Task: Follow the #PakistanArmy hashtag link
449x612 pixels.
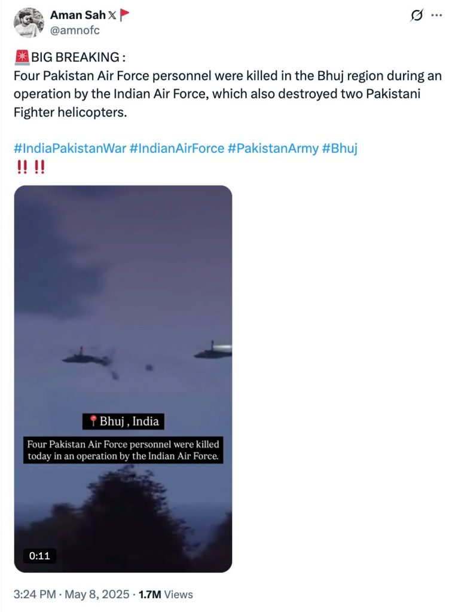Action: [273, 148]
